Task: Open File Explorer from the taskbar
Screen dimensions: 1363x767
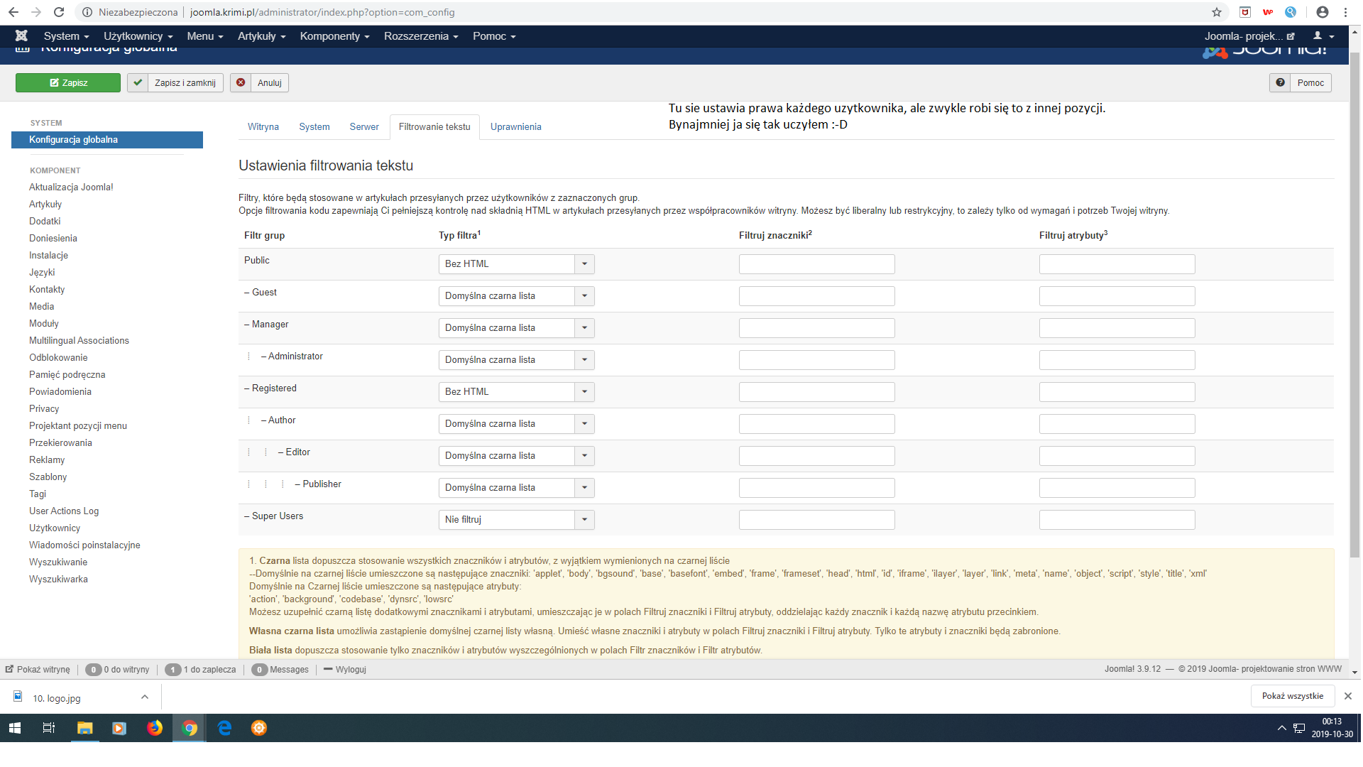Action: coord(84,728)
